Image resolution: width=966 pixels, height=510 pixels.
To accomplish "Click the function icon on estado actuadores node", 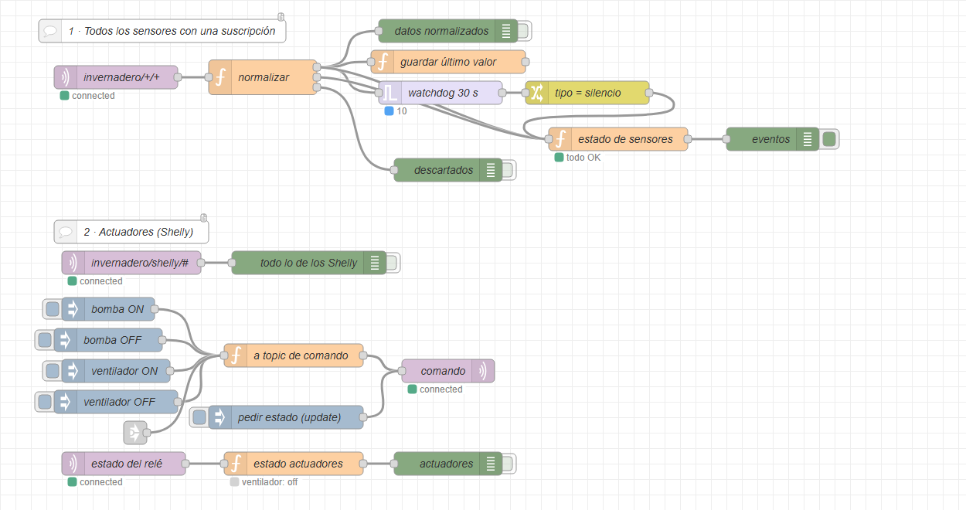I will [x=236, y=464].
